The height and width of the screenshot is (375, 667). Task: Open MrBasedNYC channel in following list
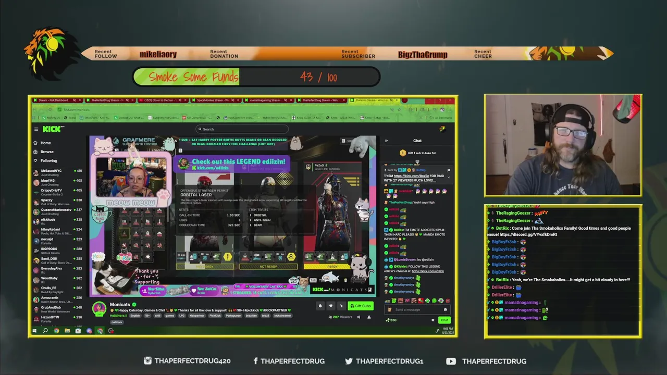(57, 172)
